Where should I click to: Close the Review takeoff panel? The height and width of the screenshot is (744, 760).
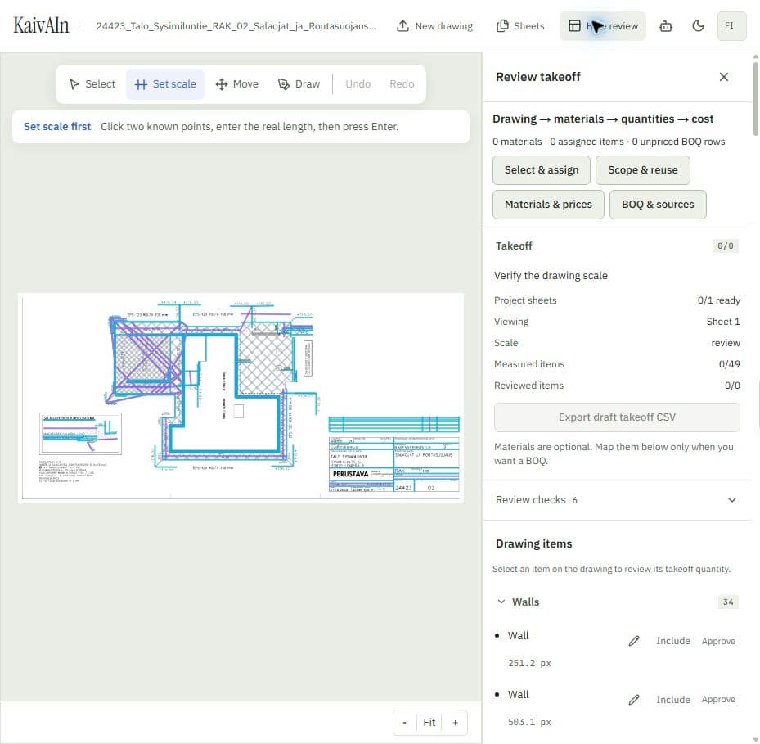(724, 77)
